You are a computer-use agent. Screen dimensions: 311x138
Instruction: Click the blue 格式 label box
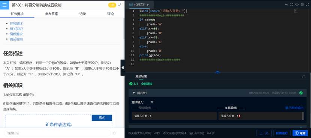[x=102, y=118]
